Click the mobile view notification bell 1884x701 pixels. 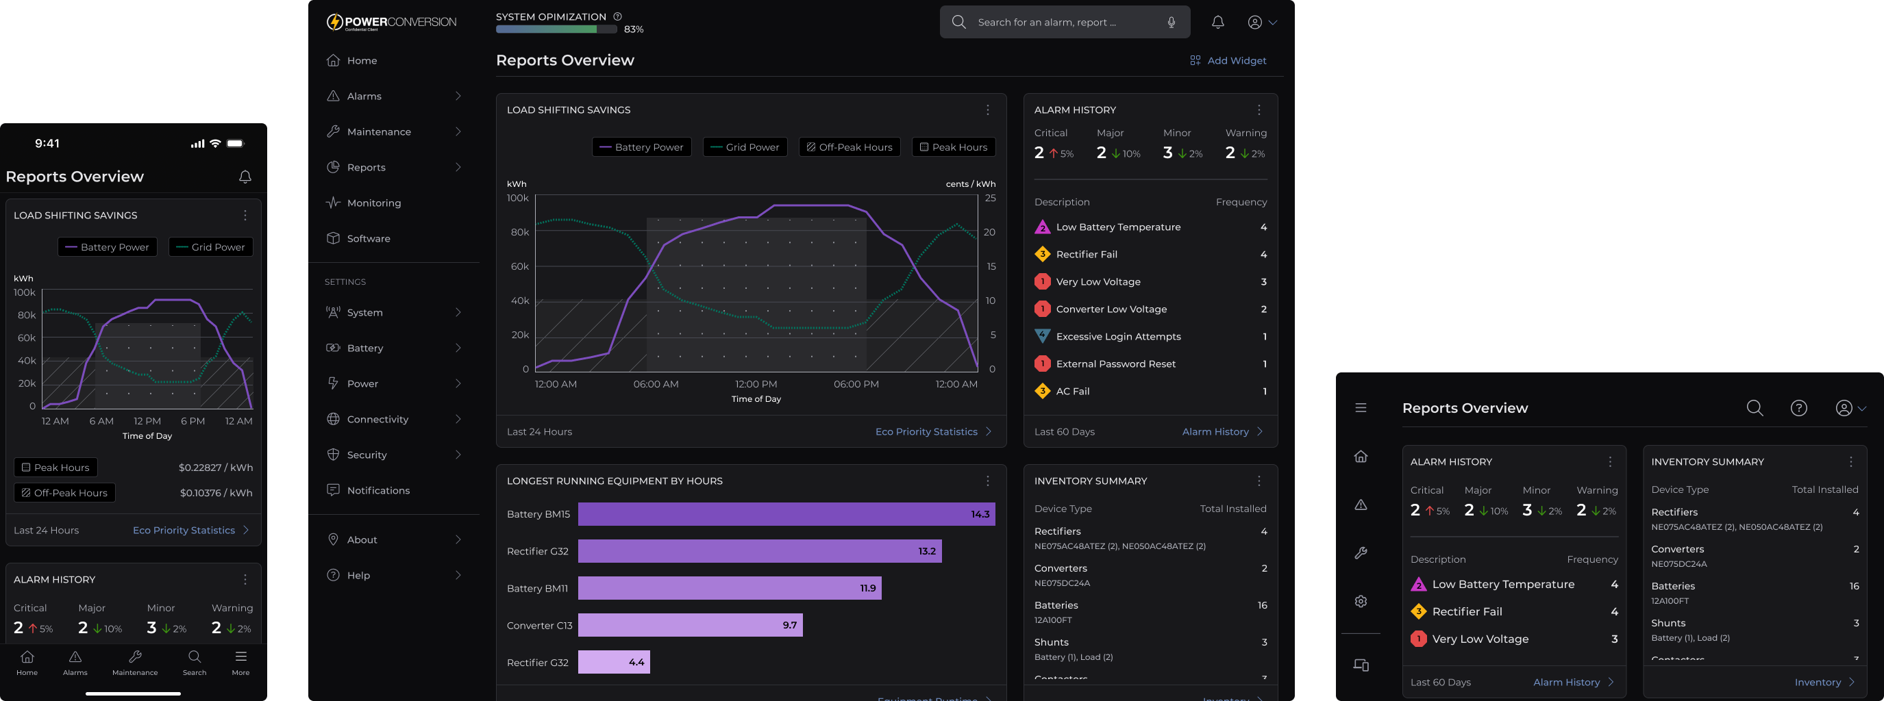pos(245,177)
